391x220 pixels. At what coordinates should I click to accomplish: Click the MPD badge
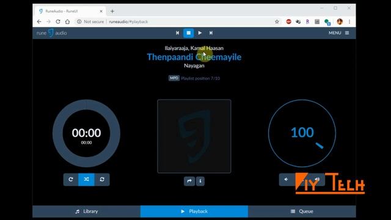point(174,78)
